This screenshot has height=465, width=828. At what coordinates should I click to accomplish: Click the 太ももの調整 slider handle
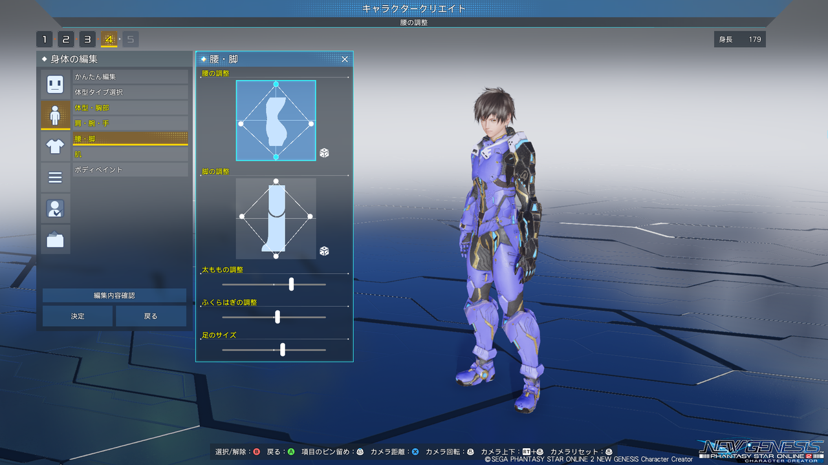point(291,284)
